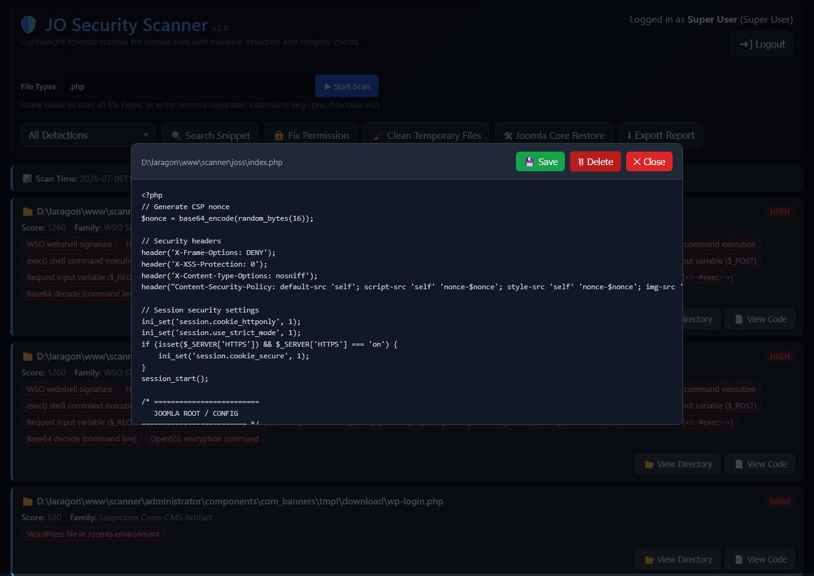Click the padlock icon on Fix Permission

point(279,135)
